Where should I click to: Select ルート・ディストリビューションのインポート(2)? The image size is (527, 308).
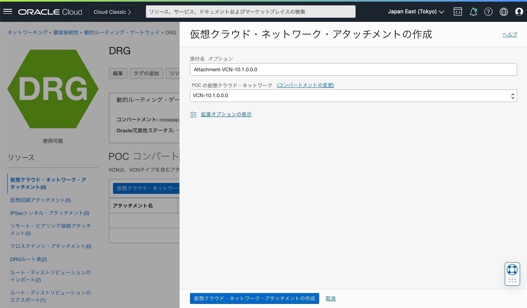pyautogui.click(x=50, y=276)
